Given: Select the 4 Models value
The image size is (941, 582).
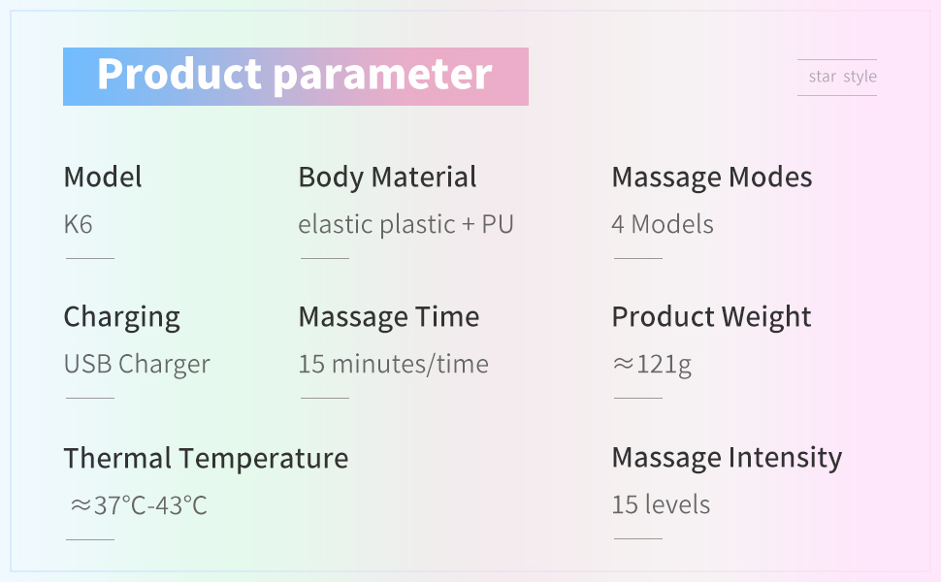Looking at the screenshot, I should click(x=663, y=224).
